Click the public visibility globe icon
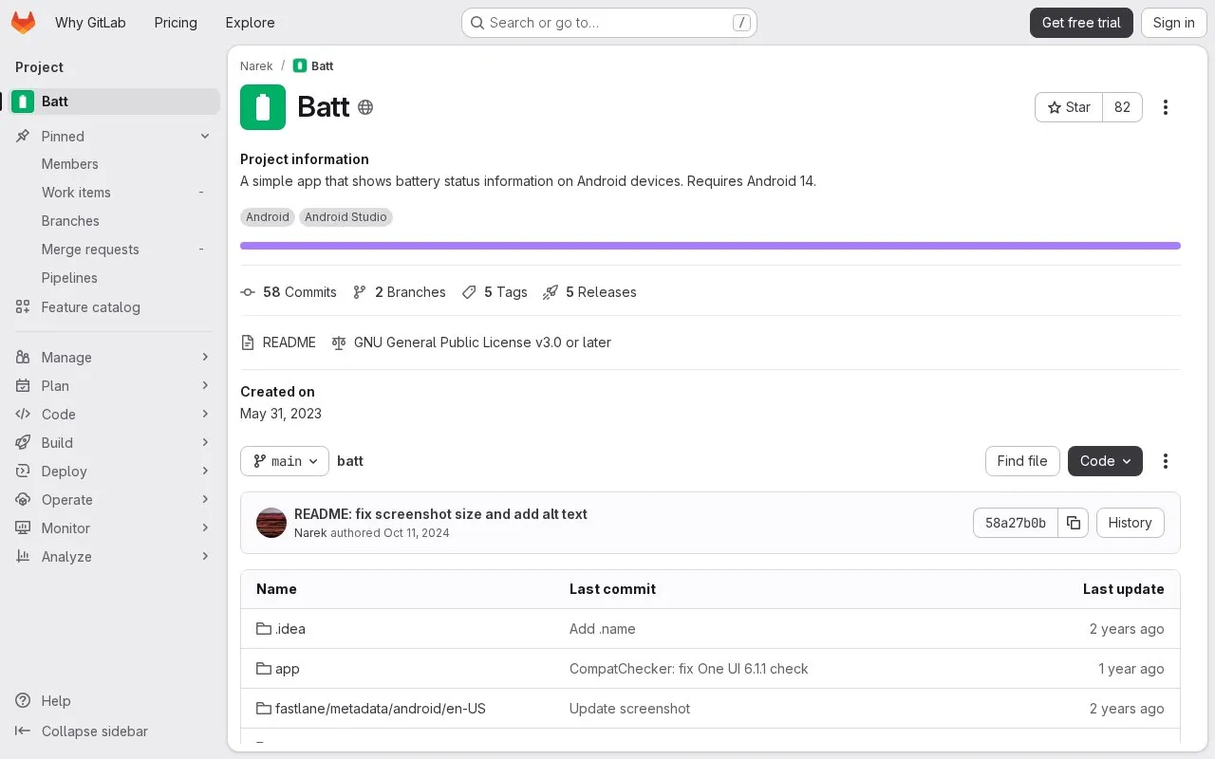Screen dimensions: 1215x759 (365, 107)
